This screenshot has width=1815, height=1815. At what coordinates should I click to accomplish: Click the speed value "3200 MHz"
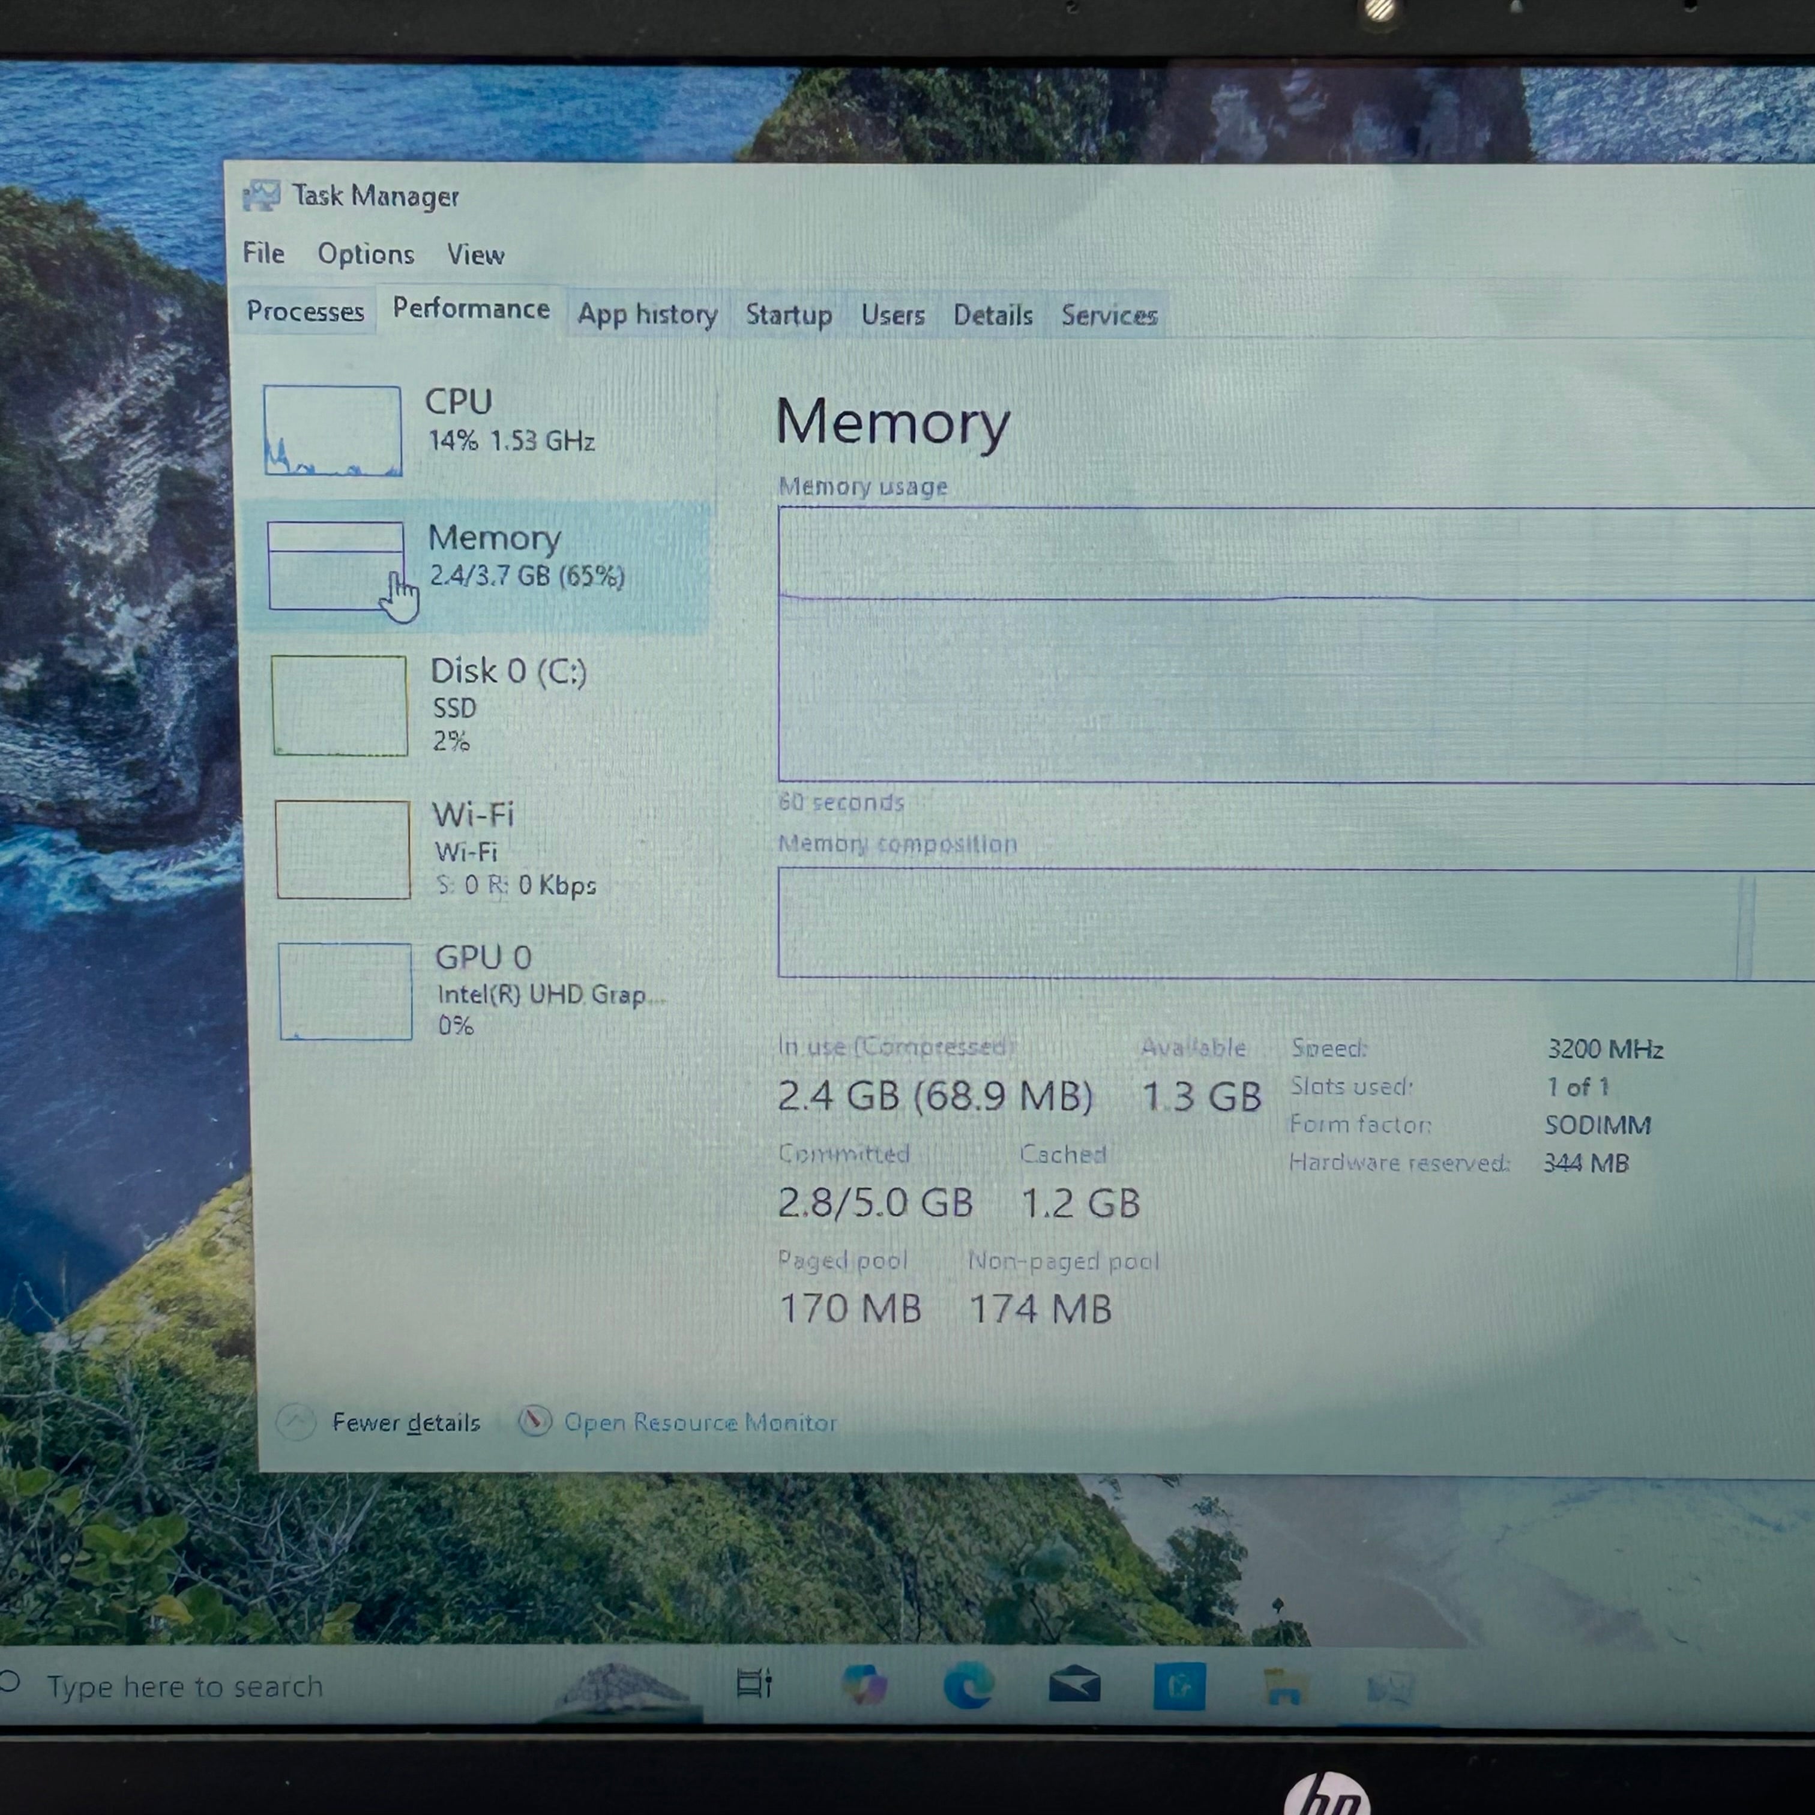tap(1604, 1049)
